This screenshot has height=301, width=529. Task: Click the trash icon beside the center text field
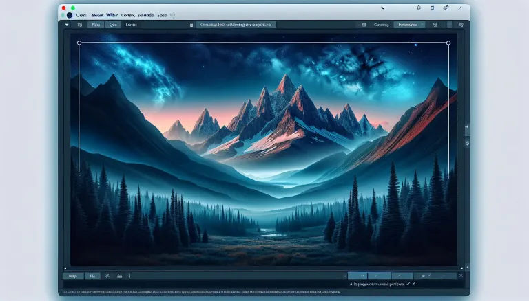pyautogui.click(x=191, y=24)
